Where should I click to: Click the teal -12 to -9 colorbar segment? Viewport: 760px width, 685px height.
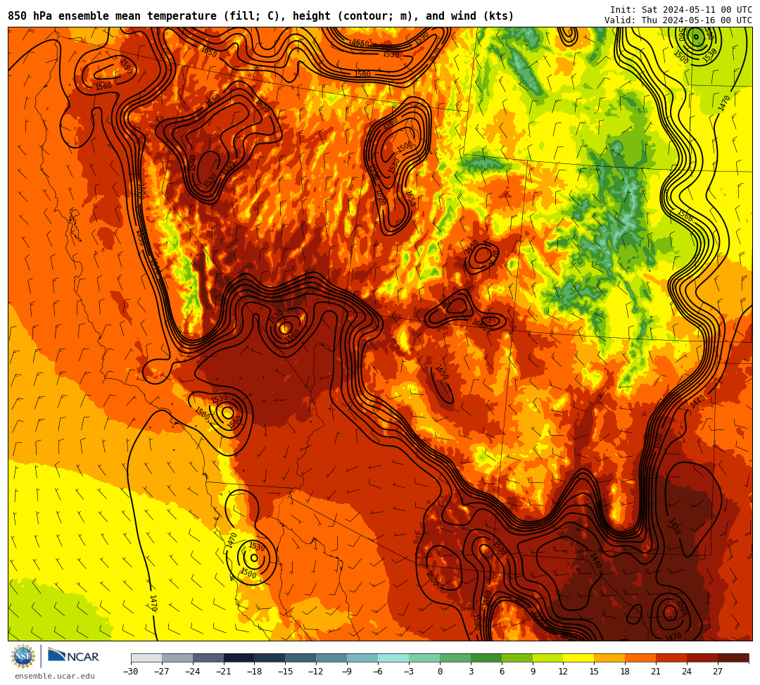click(x=331, y=658)
